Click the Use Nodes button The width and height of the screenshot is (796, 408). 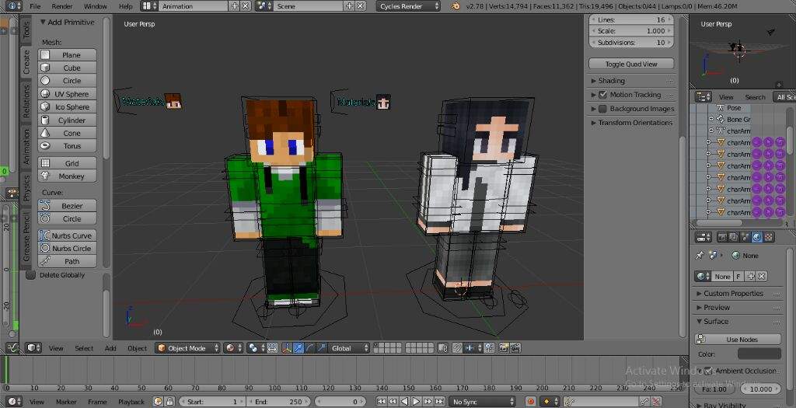pos(738,339)
